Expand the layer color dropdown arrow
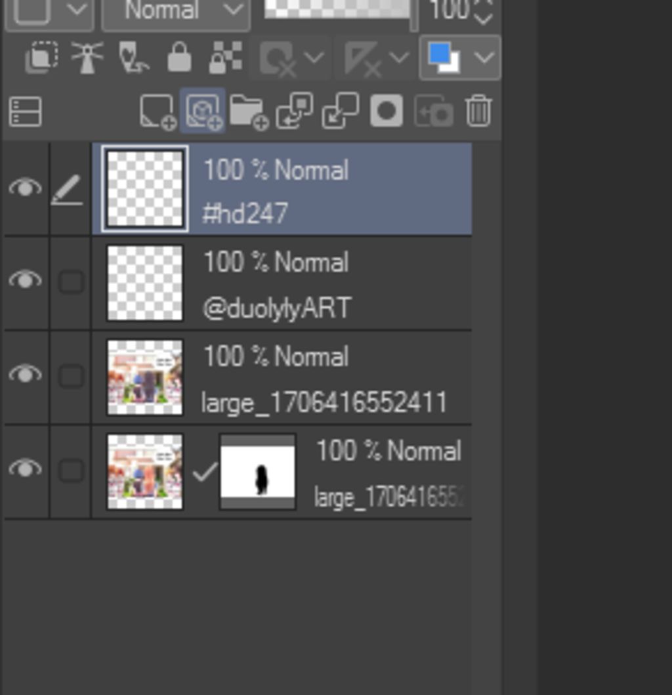The image size is (672, 695). tap(484, 58)
